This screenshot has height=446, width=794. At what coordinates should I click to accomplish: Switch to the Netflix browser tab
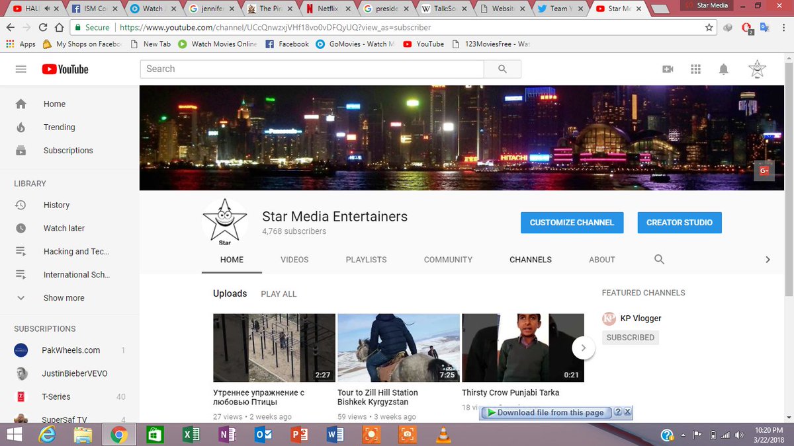[327, 9]
